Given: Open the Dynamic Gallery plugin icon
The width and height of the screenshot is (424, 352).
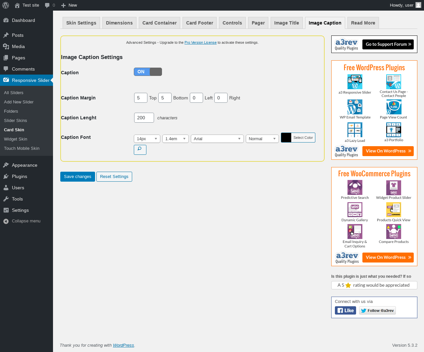Looking at the screenshot, I should (x=355, y=210).
